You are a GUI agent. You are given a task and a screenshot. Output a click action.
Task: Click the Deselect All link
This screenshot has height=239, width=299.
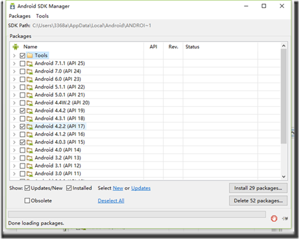pyautogui.click(x=111, y=201)
